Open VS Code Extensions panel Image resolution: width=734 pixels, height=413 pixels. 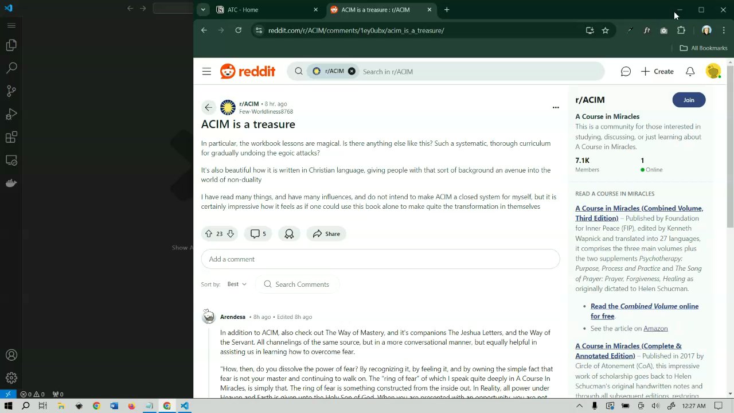tap(11, 137)
